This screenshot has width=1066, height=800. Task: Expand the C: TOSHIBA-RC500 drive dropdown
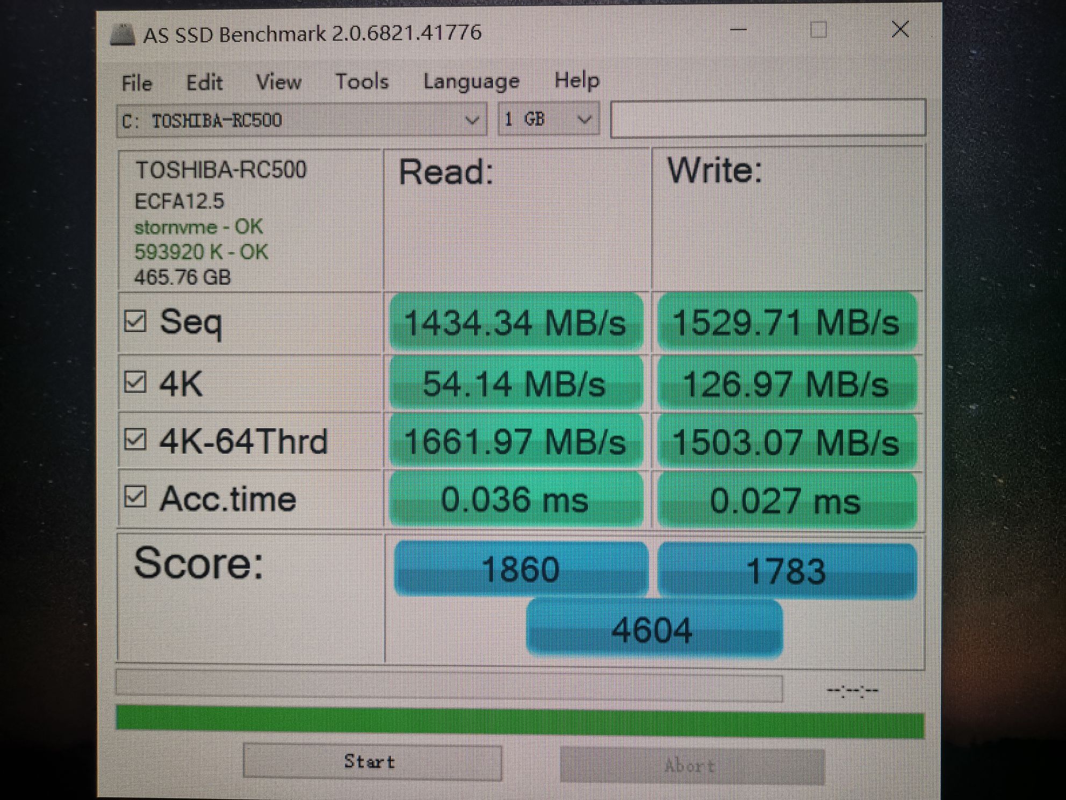point(302,120)
